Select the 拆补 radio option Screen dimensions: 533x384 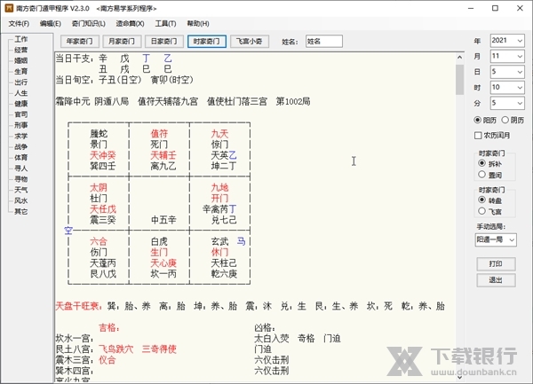click(x=481, y=163)
